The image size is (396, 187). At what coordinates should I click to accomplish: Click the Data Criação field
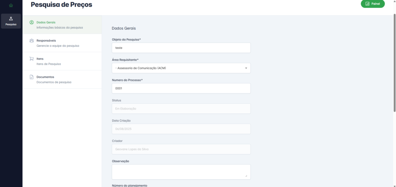point(181,129)
